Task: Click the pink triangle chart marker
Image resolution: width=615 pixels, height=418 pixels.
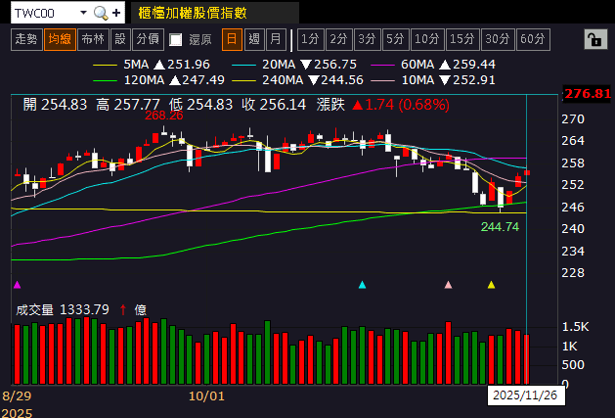Action: [449, 285]
